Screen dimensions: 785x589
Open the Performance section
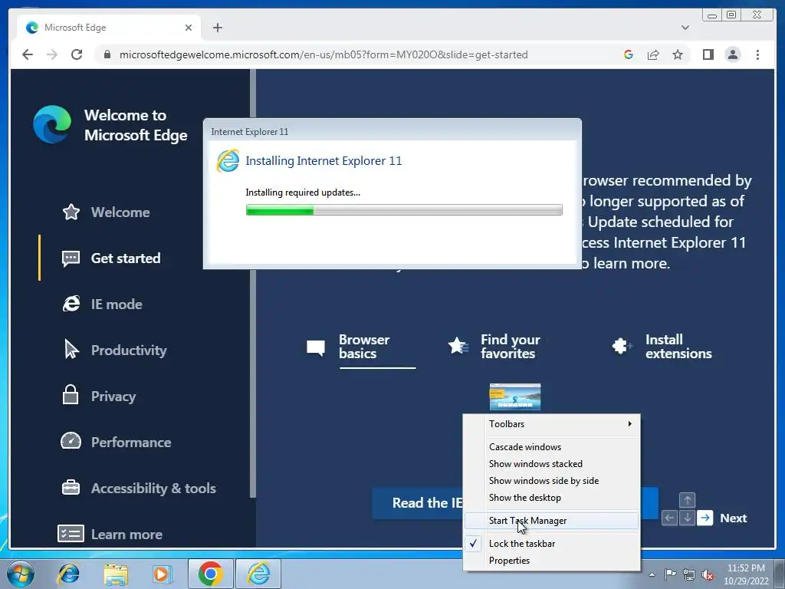[x=130, y=443]
